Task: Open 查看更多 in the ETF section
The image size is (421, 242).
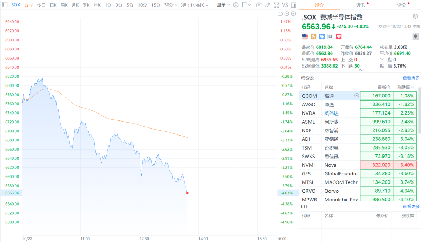Action: (x=410, y=206)
